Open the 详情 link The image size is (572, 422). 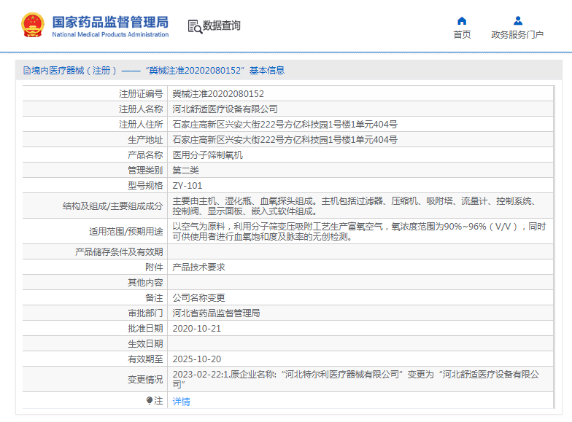tap(181, 401)
